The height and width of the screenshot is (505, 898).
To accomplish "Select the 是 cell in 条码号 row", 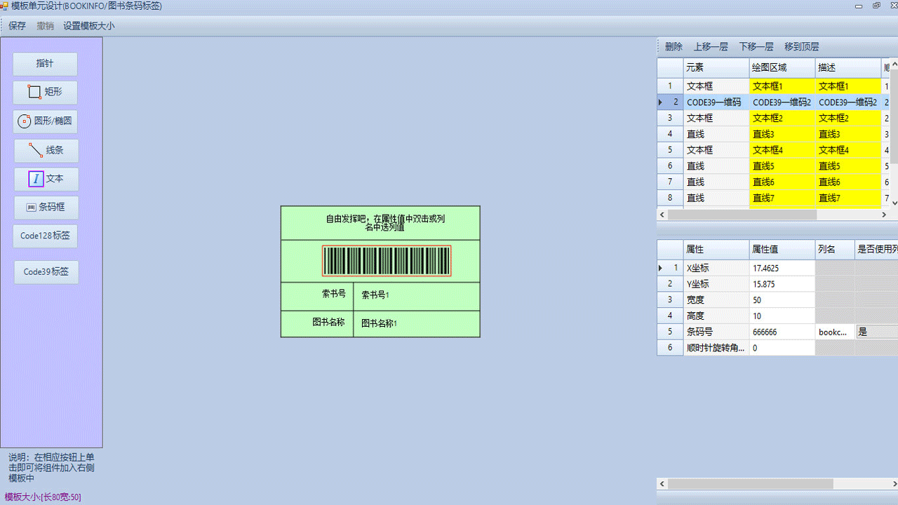I will click(x=876, y=332).
